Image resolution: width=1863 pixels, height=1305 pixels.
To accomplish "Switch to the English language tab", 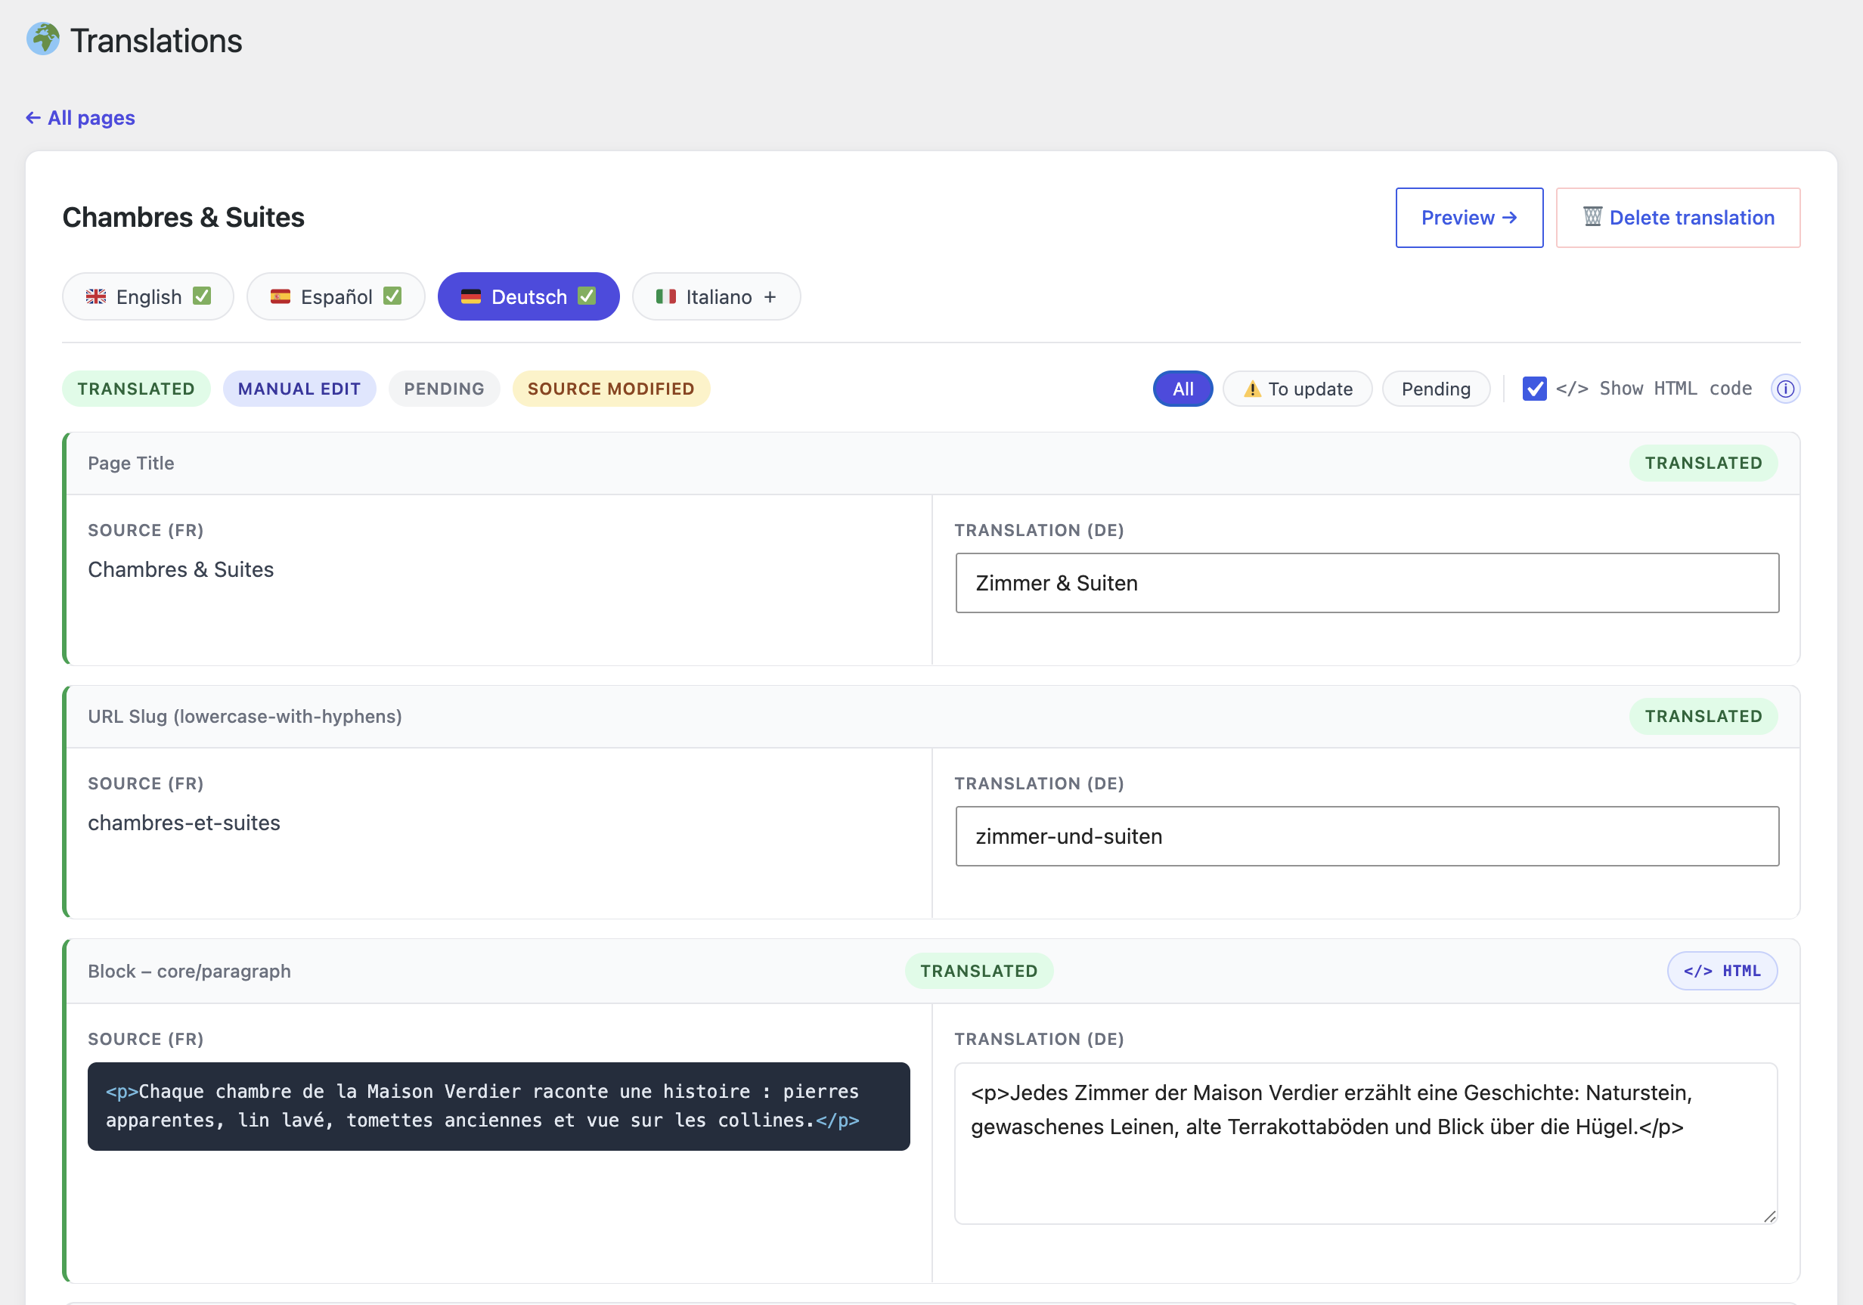I will pyautogui.click(x=147, y=296).
